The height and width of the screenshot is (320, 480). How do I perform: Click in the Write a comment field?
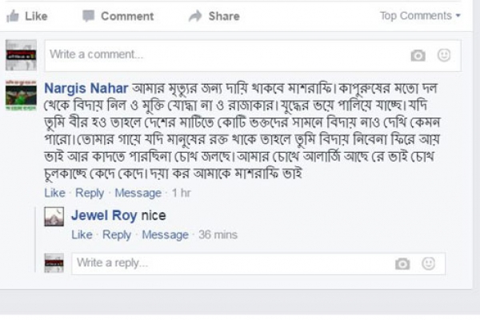(x=224, y=55)
